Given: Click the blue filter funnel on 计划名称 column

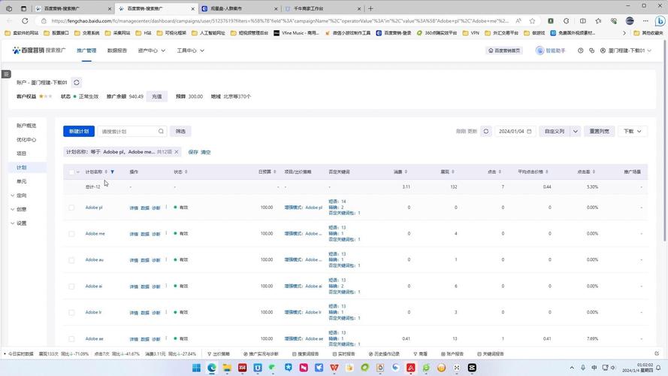Looking at the screenshot, I should pos(113,171).
